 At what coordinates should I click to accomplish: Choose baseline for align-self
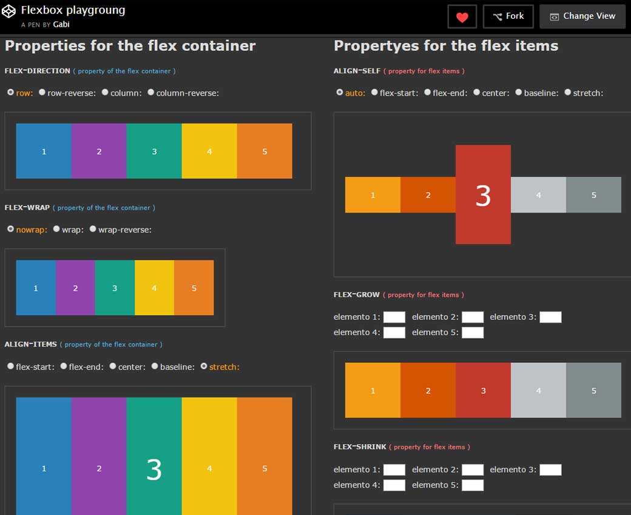519,93
